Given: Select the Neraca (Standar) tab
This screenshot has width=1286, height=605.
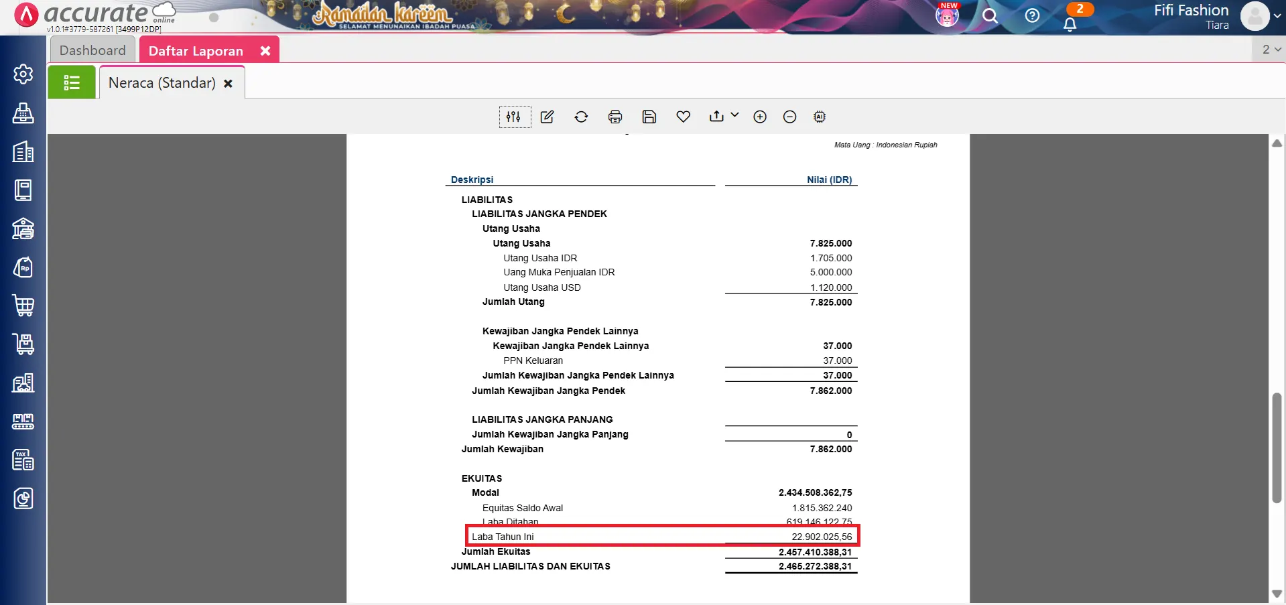Looking at the screenshot, I should (x=162, y=82).
